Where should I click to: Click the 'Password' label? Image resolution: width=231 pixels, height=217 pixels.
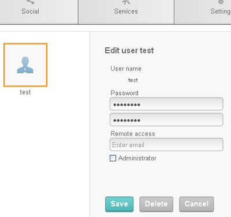(x=124, y=93)
